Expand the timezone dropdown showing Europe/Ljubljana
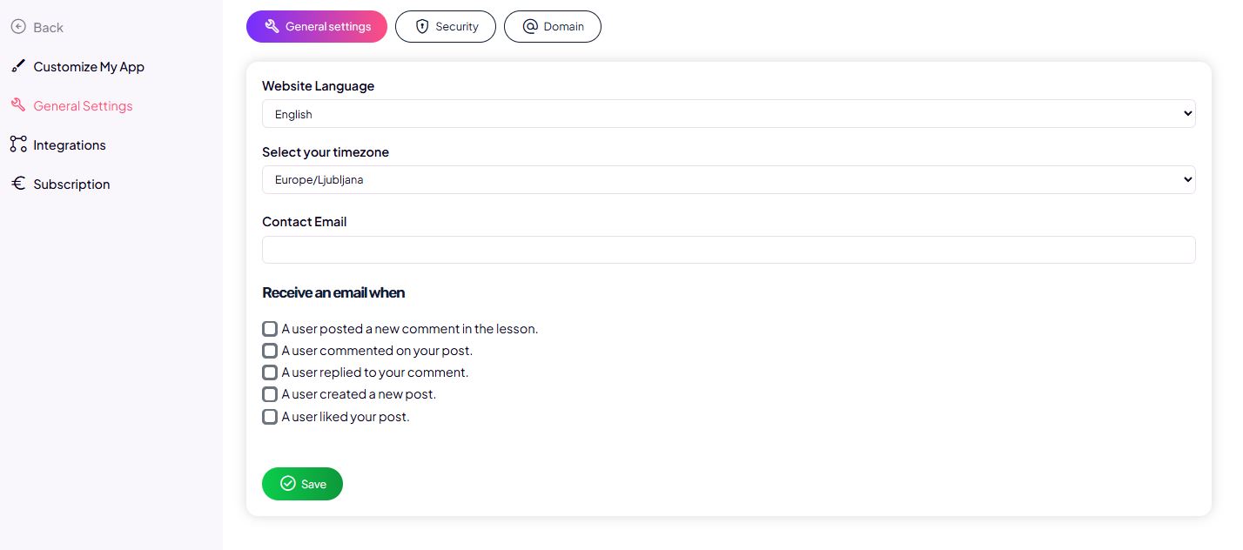The height and width of the screenshot is (550, 1243). pyautogui.click(x=729, y=180)
